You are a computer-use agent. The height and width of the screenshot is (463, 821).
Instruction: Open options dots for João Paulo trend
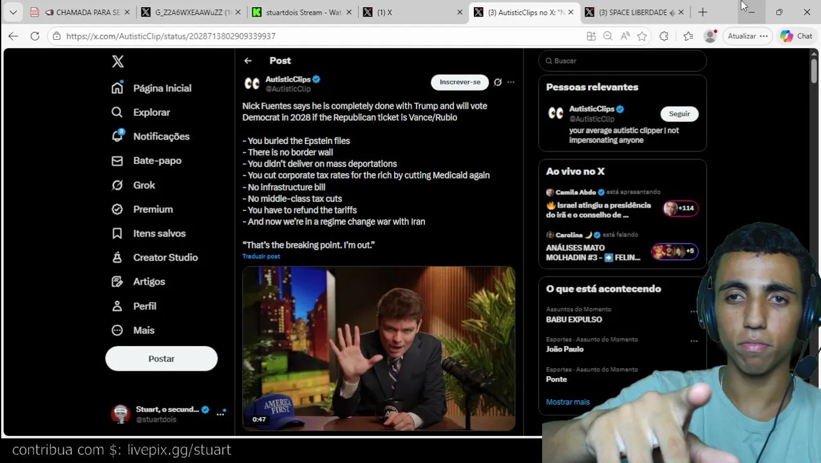(694, 341)
